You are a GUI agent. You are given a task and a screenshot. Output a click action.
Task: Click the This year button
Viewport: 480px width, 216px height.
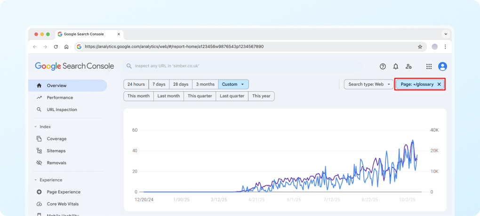tap(261, 96)
